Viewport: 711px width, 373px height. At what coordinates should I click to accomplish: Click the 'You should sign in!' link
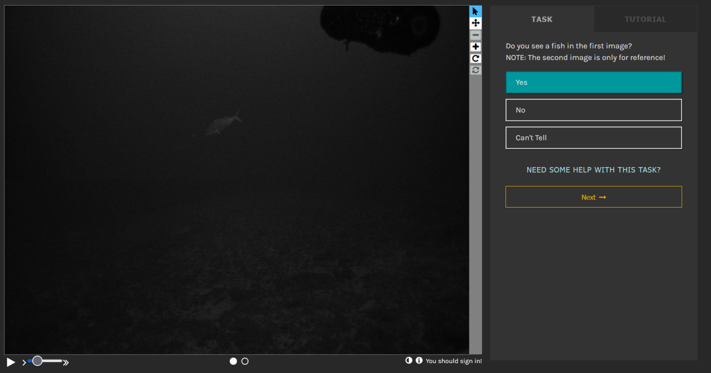pyautogui.click(x=454, y=361)
